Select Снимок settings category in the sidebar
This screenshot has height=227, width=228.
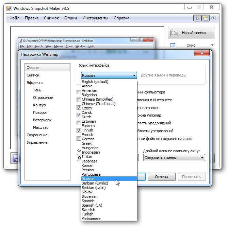coord(33,75)
